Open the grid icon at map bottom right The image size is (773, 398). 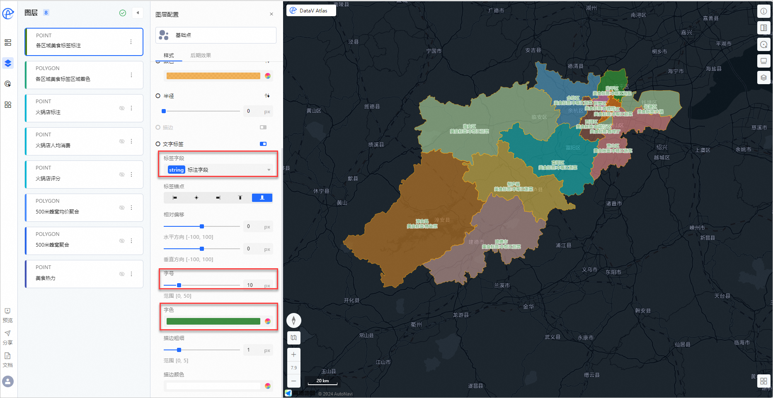[763, 381]
